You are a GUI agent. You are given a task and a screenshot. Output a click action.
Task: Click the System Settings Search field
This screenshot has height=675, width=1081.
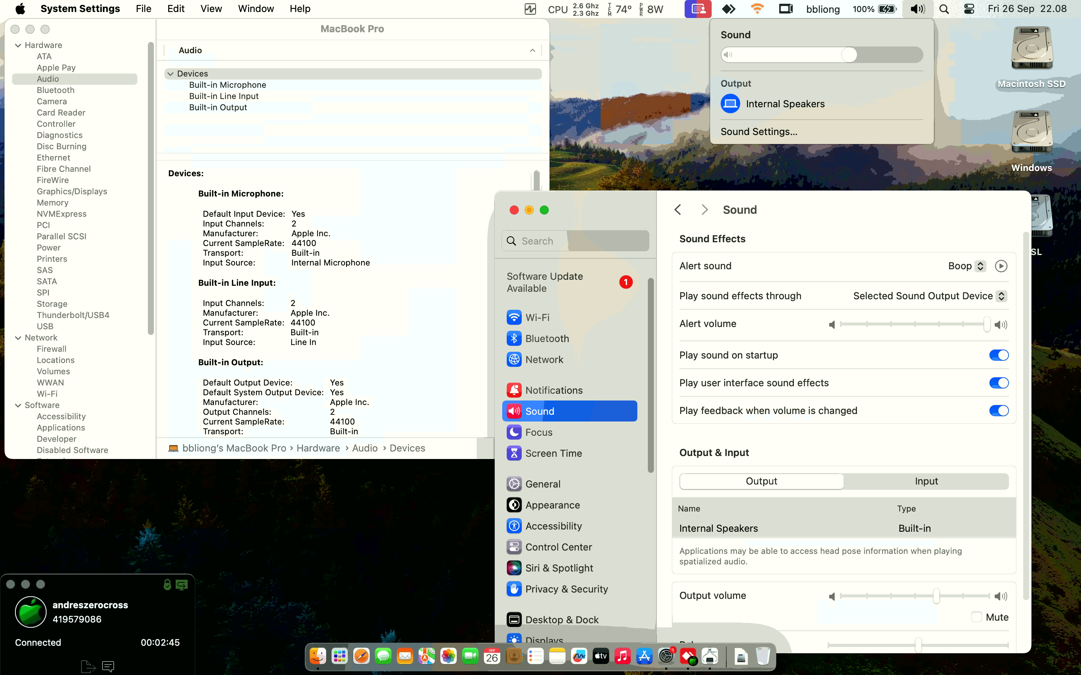(575, 241)
